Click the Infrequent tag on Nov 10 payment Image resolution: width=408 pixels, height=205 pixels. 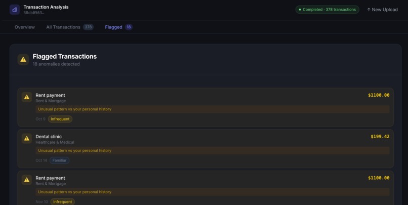click(62, 201)
